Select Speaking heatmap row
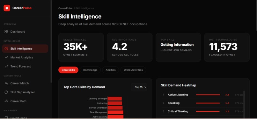257x119 pixels. [202, 103]
